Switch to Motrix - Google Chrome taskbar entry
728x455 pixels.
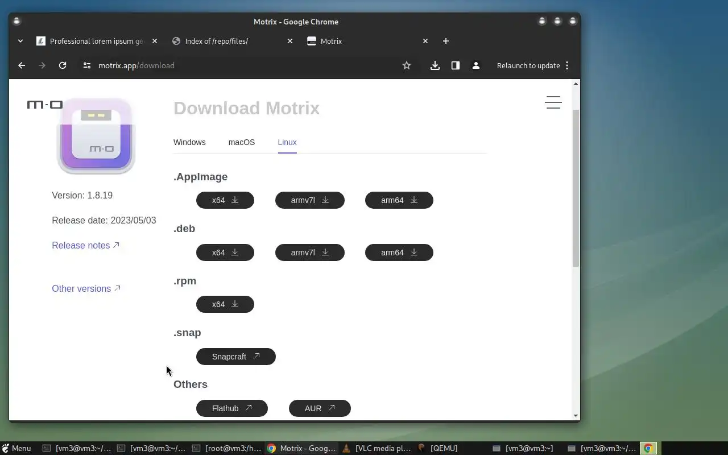point(302,448)
